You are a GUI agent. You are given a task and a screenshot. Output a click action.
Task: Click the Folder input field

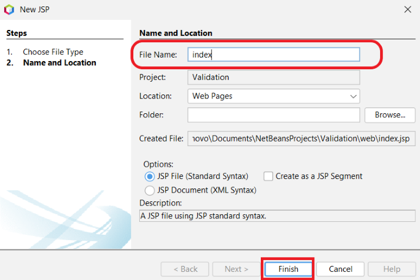click(273, 115)
